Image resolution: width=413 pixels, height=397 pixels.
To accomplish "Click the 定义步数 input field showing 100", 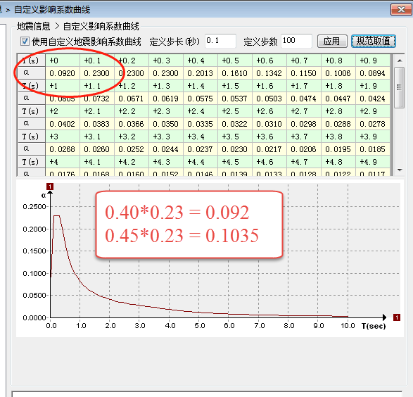I will click(296, 41).
